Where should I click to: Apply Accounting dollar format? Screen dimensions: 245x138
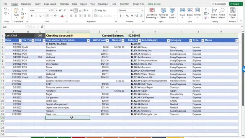pyautogui.click(x=121, y=16)
